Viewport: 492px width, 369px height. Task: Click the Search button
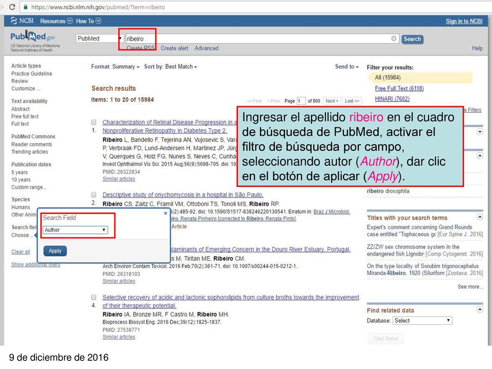coord(412,39)
